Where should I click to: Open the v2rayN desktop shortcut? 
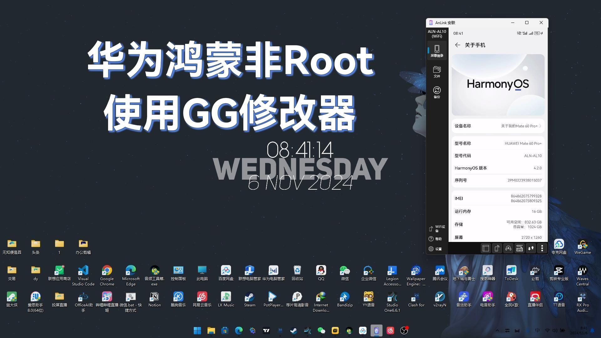tap(440, 299)
